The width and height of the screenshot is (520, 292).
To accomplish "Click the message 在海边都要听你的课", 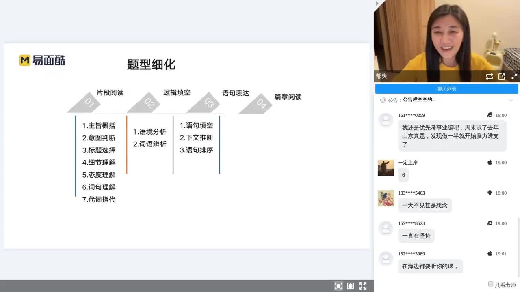I will click(x=430, y=266).
